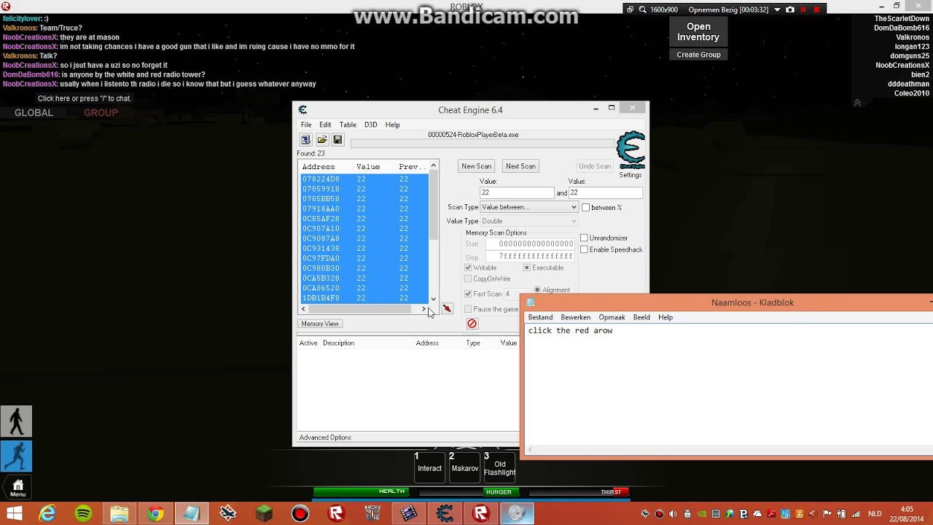Toggle the CopyOnWrite checkbox
Viewport: 933px width, 525px height.
pyautogui.click(x=468, y=279)
